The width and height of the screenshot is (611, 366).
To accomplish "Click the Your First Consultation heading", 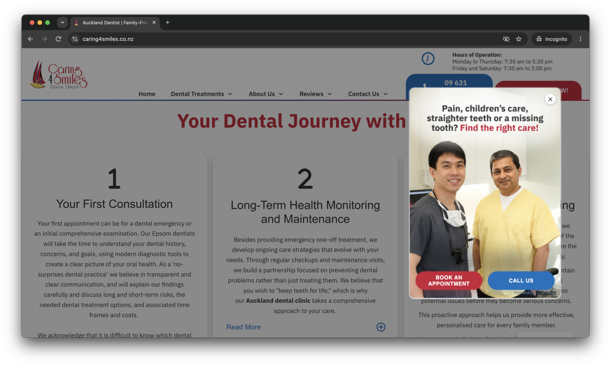I will tap(115, 204).
